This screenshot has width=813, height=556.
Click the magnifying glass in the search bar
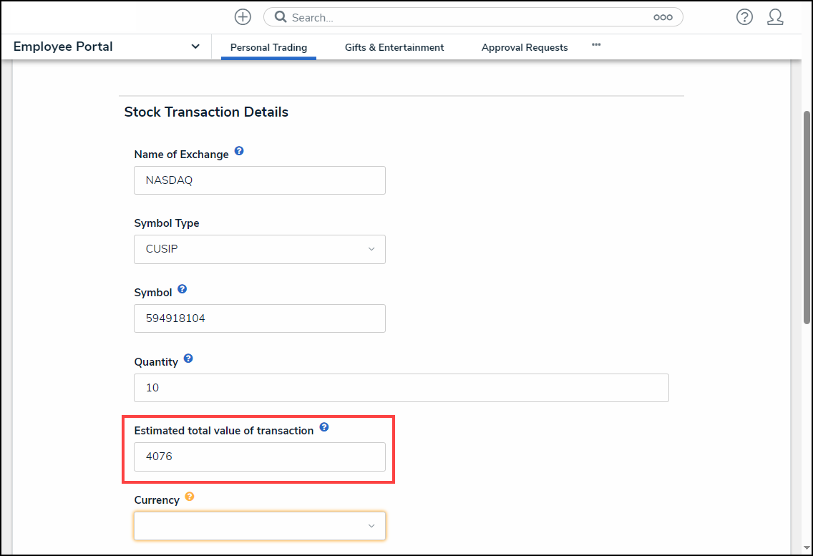[x=279, y=16]
